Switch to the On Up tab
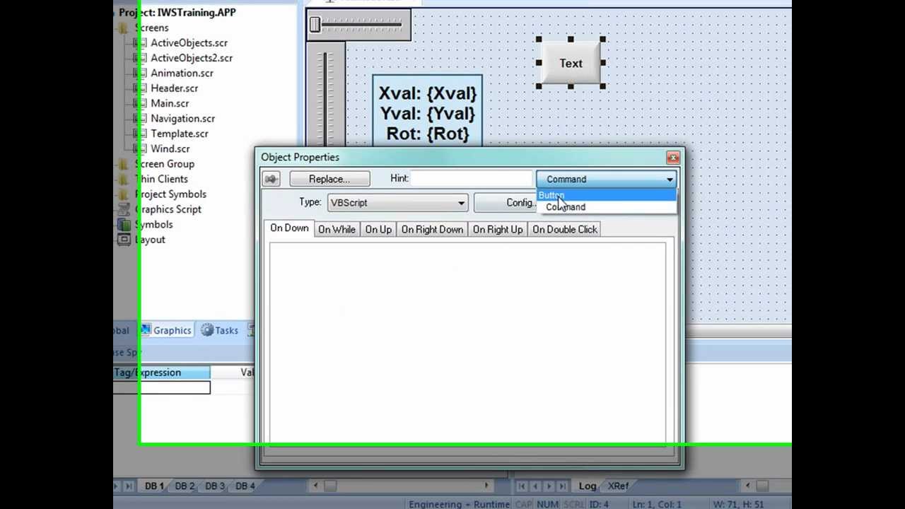This screenshot has width=905, height=509. (x=378, y=229)
